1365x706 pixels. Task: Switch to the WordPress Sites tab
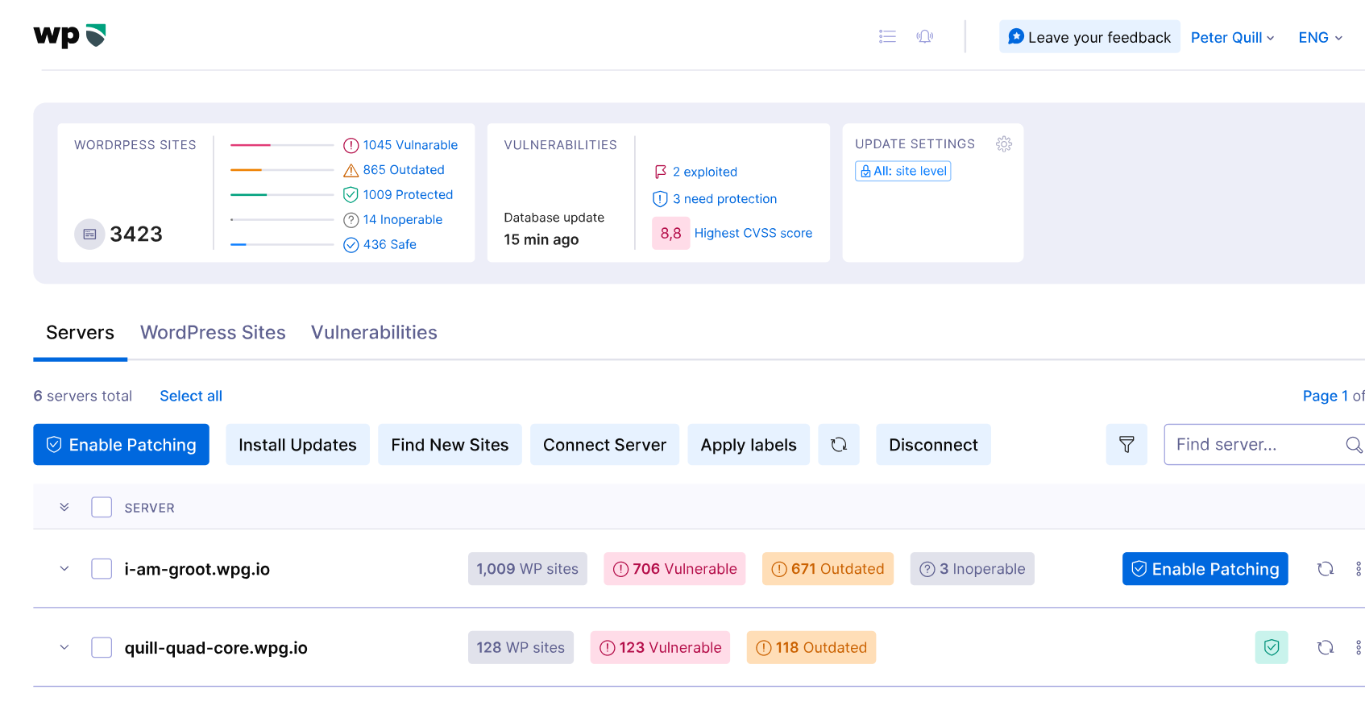(x=213, y=333)
